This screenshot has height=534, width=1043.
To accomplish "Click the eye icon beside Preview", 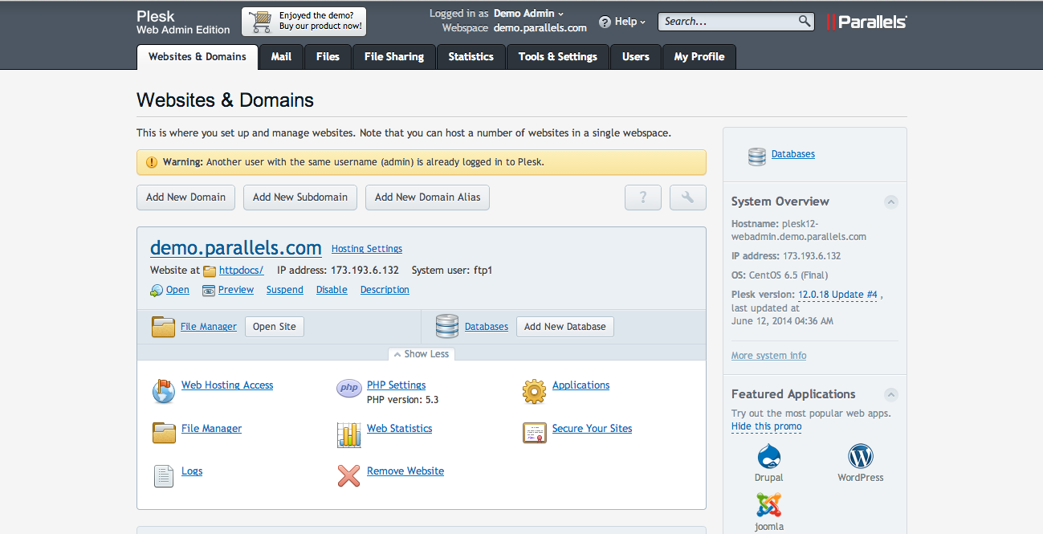I will tap(209, 291).
